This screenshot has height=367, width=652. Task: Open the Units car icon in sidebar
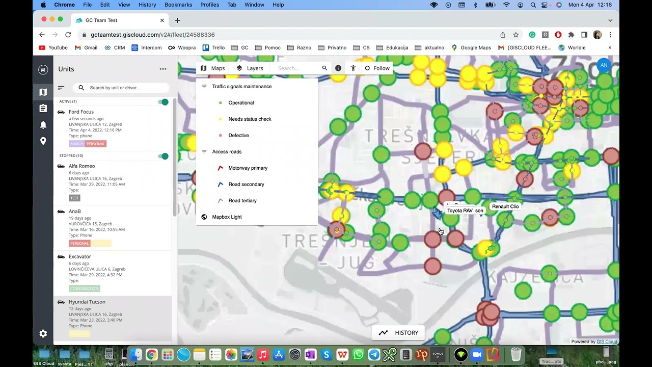[x=43, y=70]
